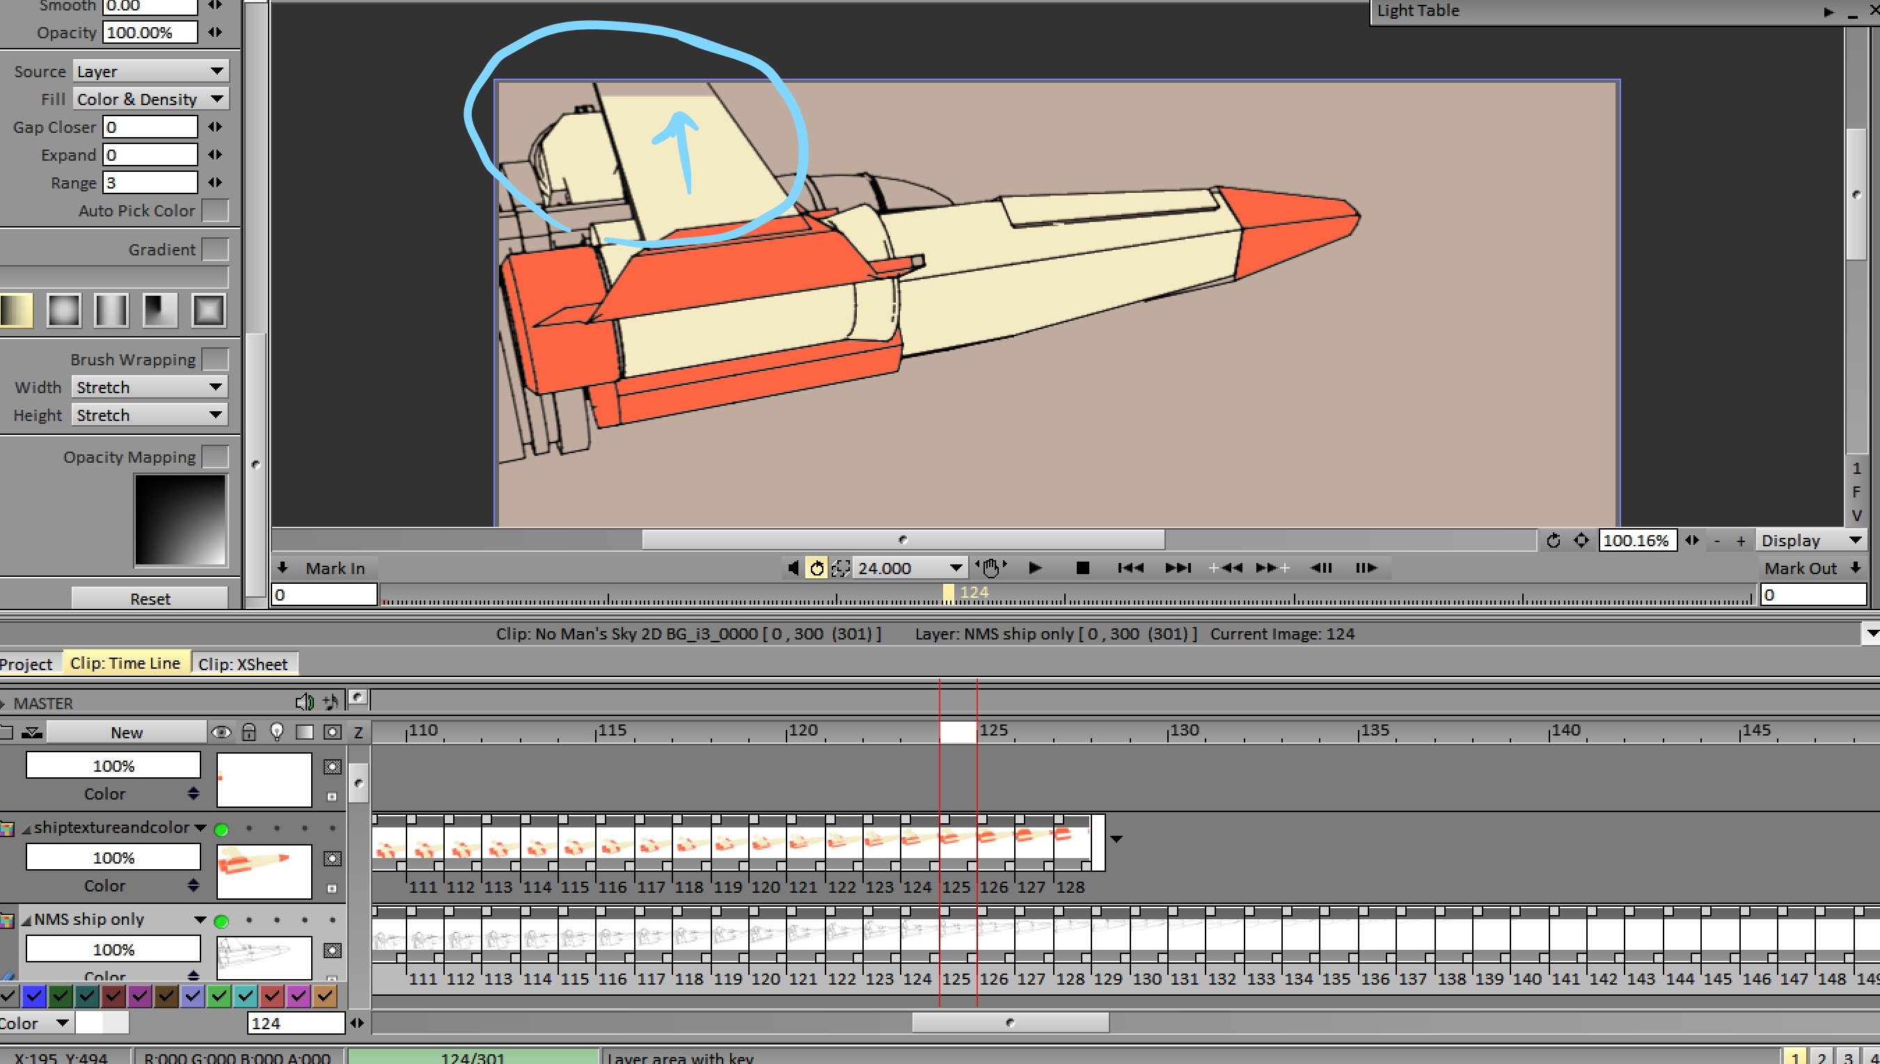Open shiptextureandcolor layer color group icon

point(8,828)
